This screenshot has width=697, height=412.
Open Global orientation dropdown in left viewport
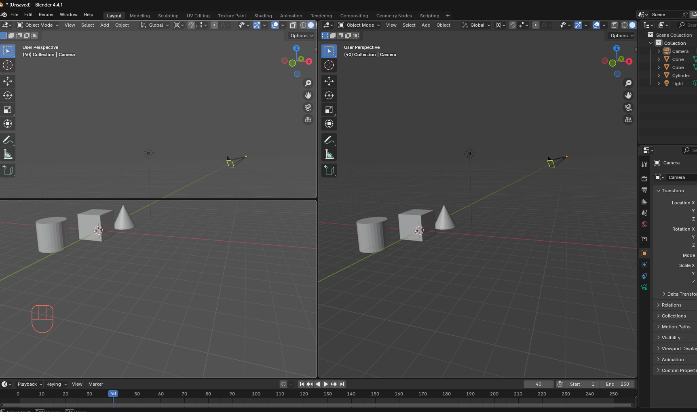click(155, 25)
